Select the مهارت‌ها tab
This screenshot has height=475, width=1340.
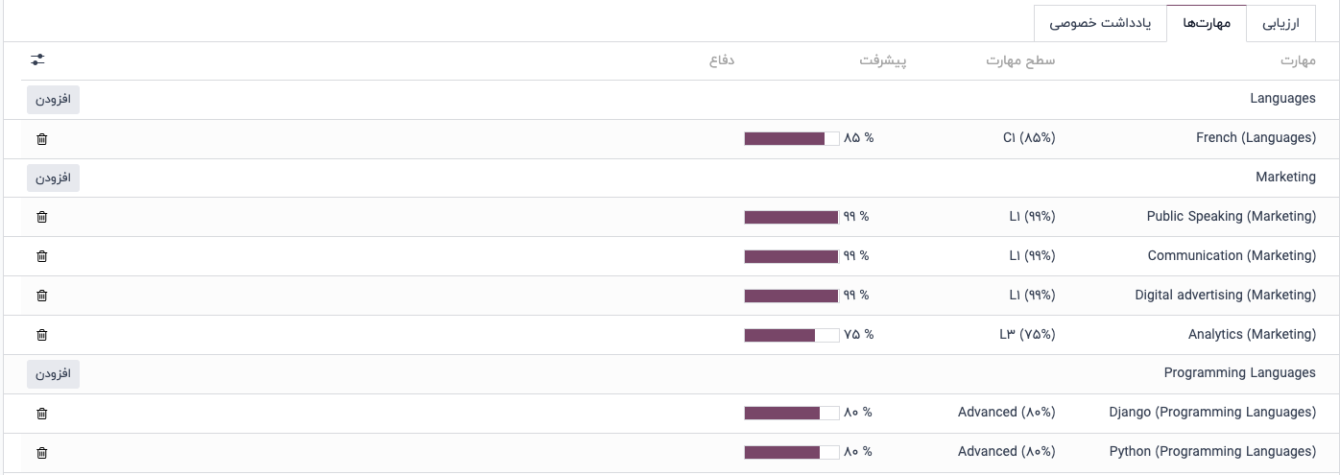1205,23
